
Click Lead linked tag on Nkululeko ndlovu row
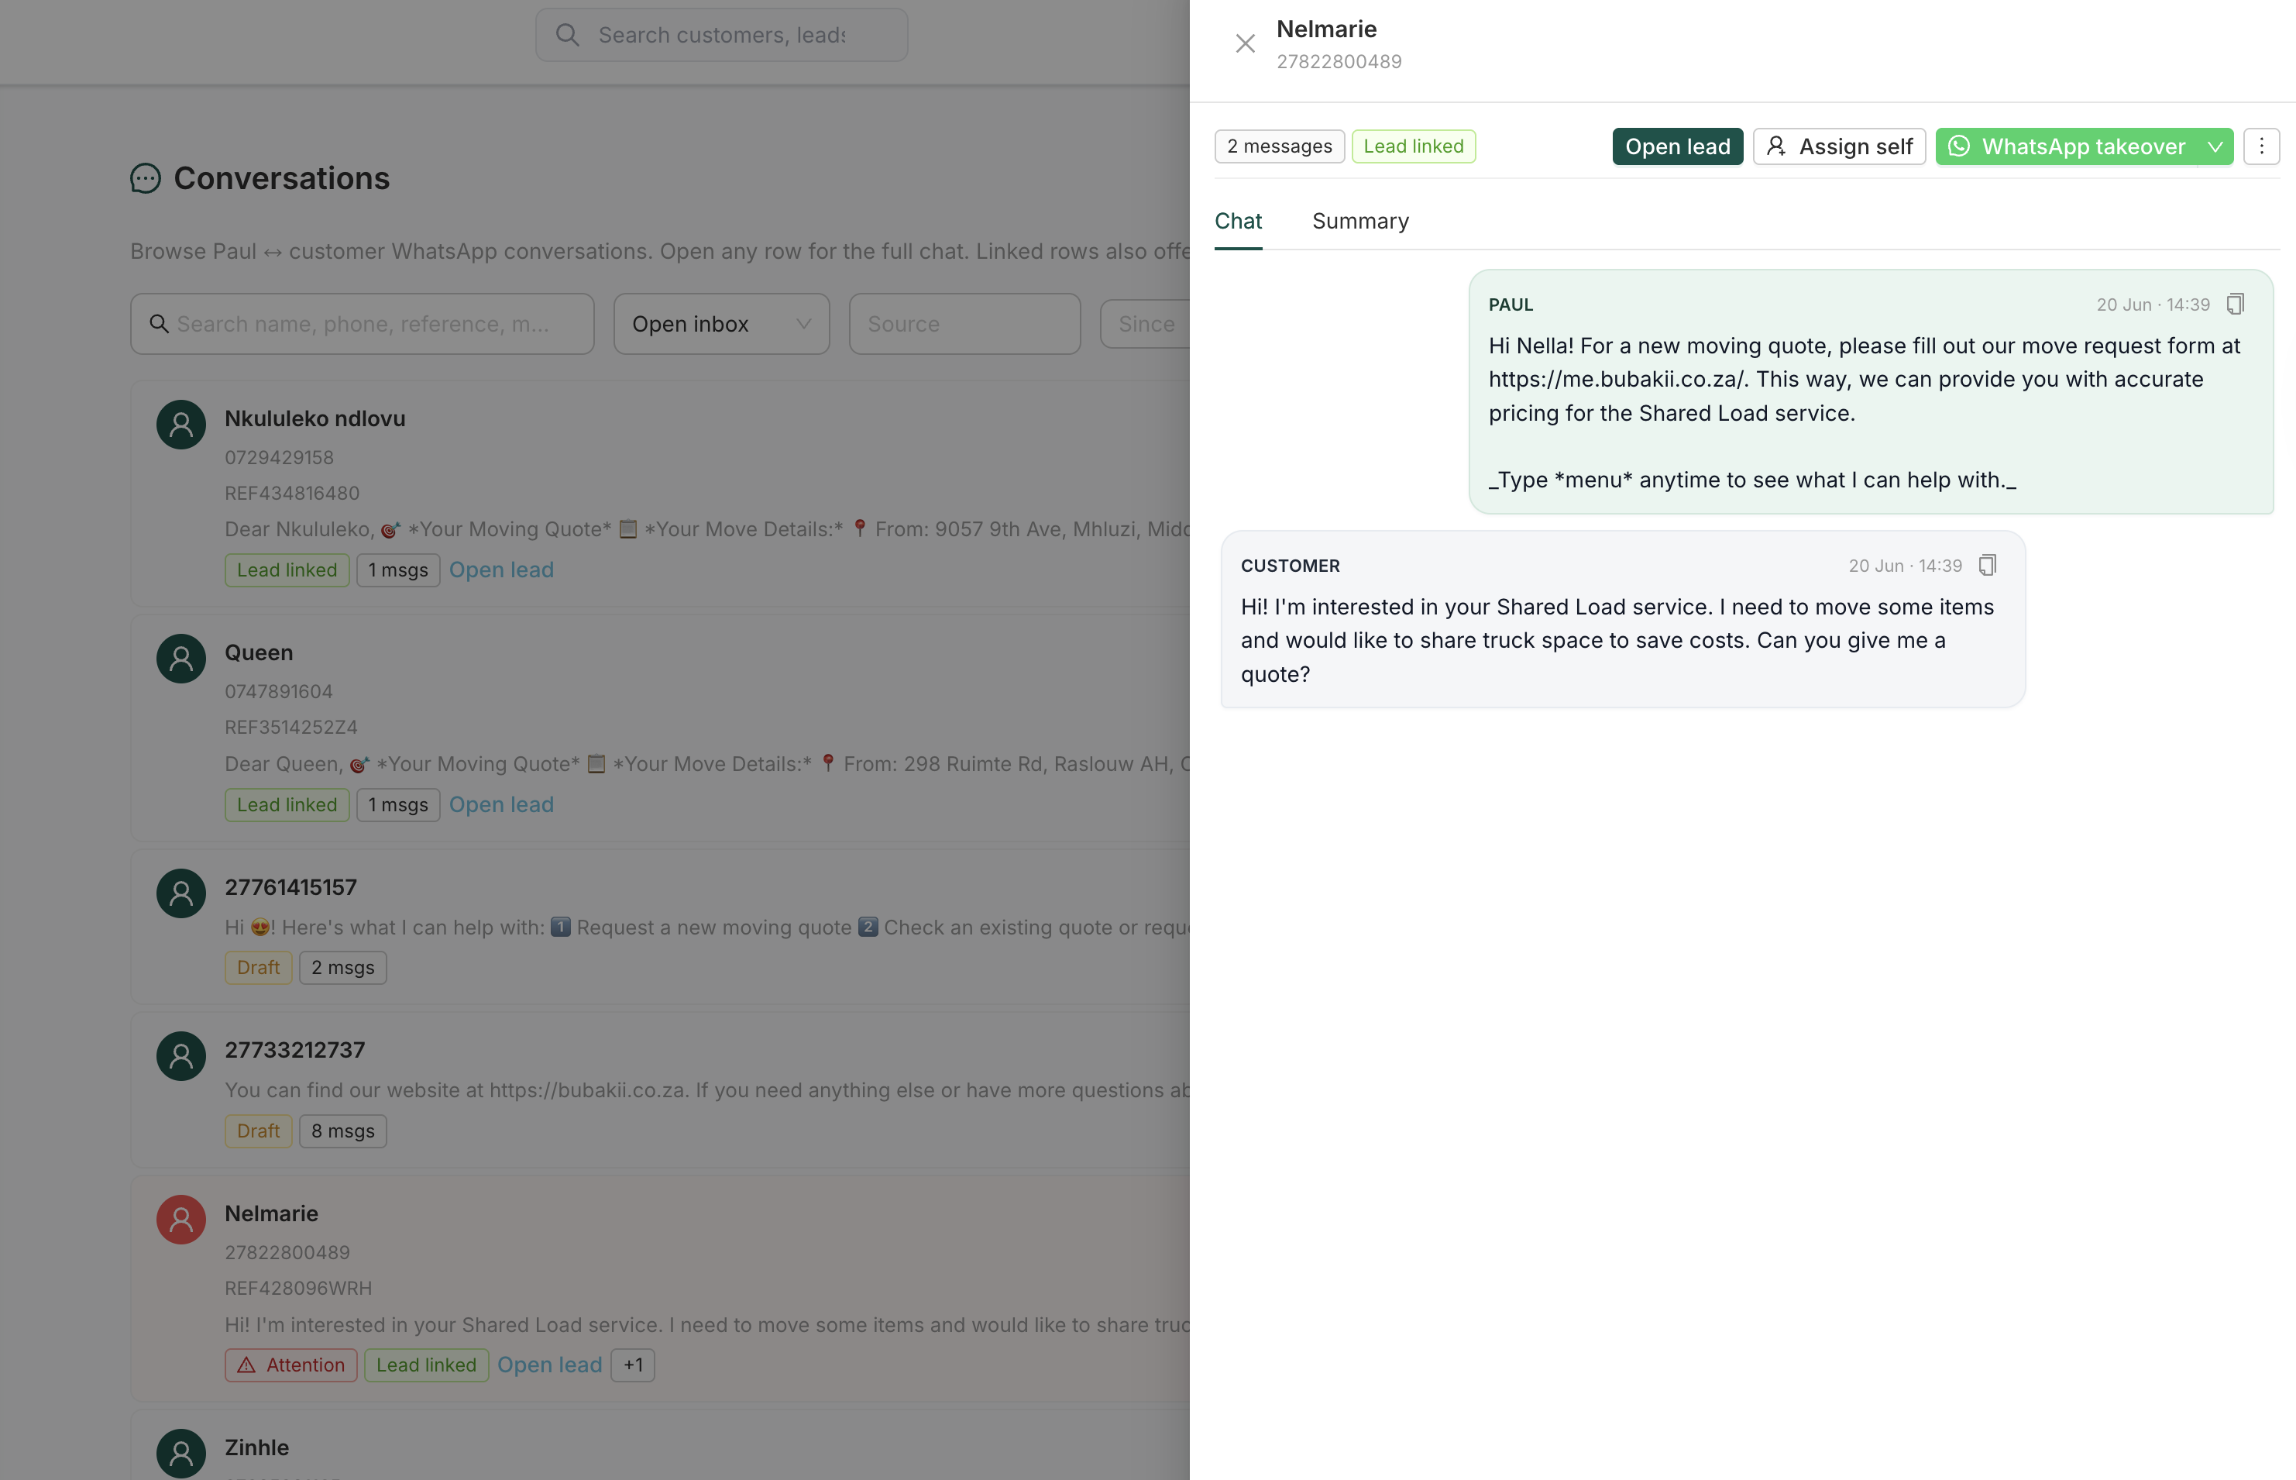(x=287, y=570)
